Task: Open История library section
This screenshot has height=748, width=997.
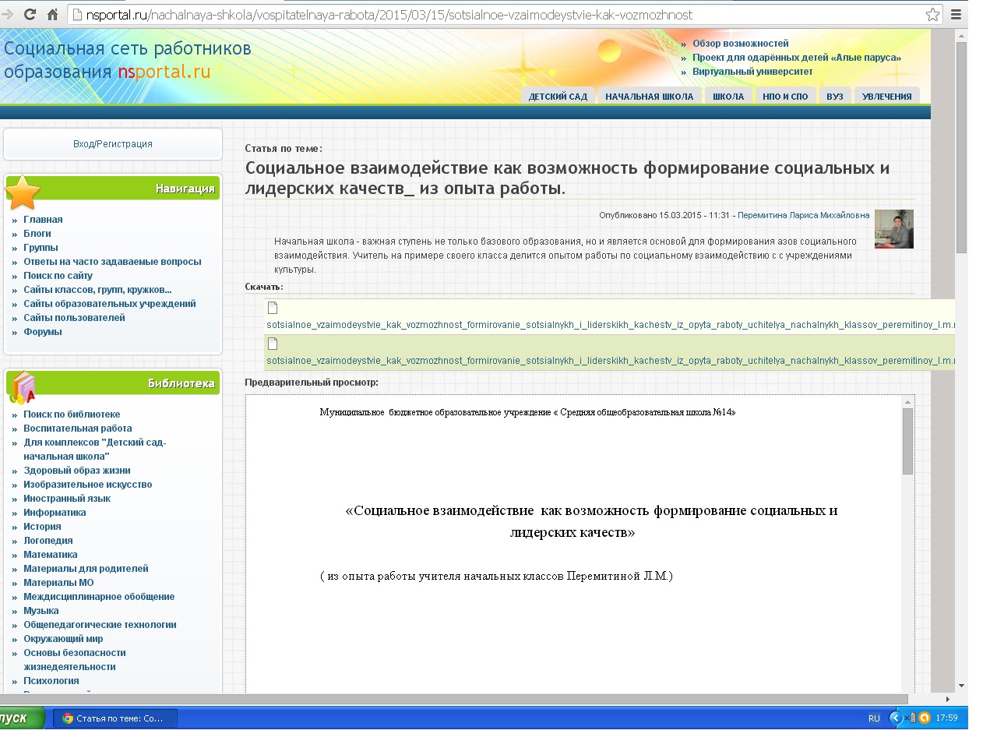Action: click(42, 527)
